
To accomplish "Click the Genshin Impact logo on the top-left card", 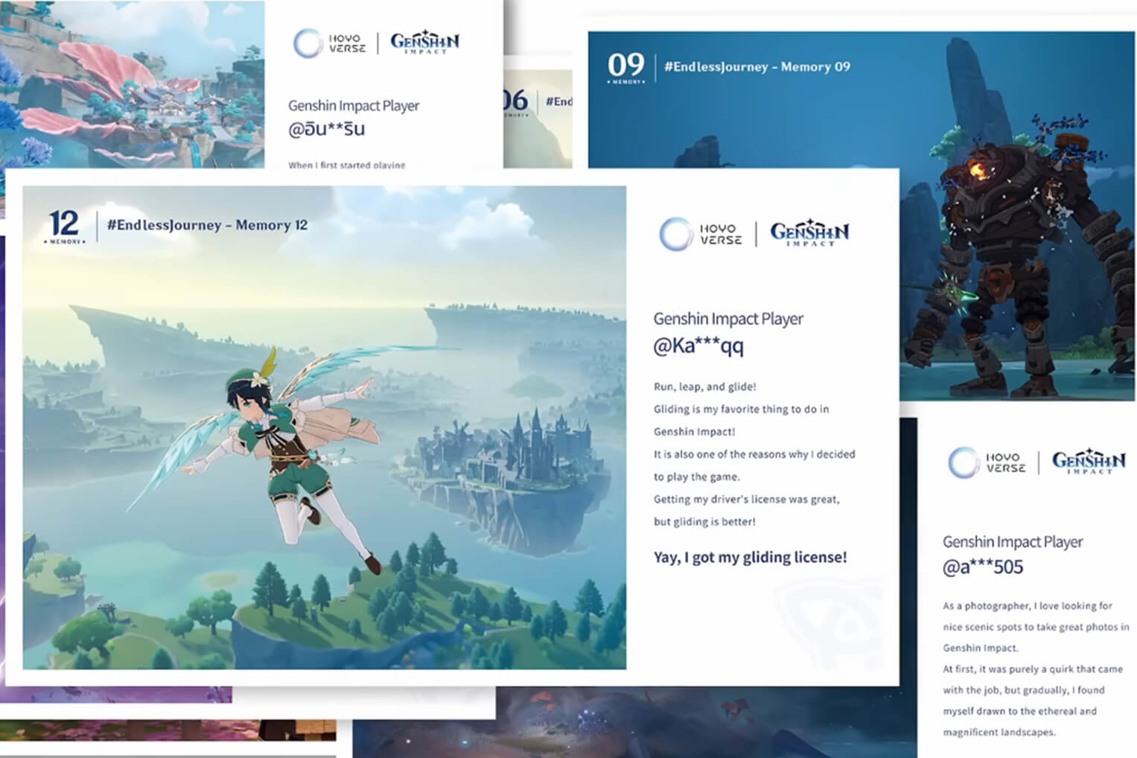I will (424, 42).
